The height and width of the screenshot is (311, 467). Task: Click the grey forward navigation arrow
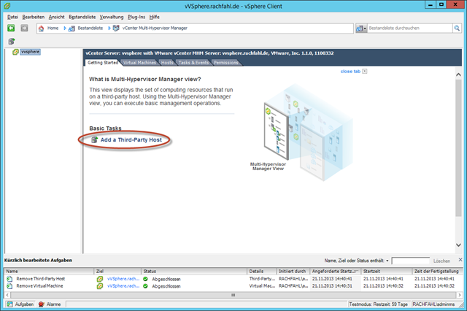pos(24,28)
